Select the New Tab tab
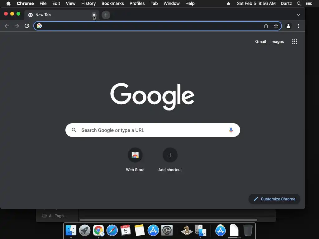This screenshot has width=319, height=239. pos(61,15)
